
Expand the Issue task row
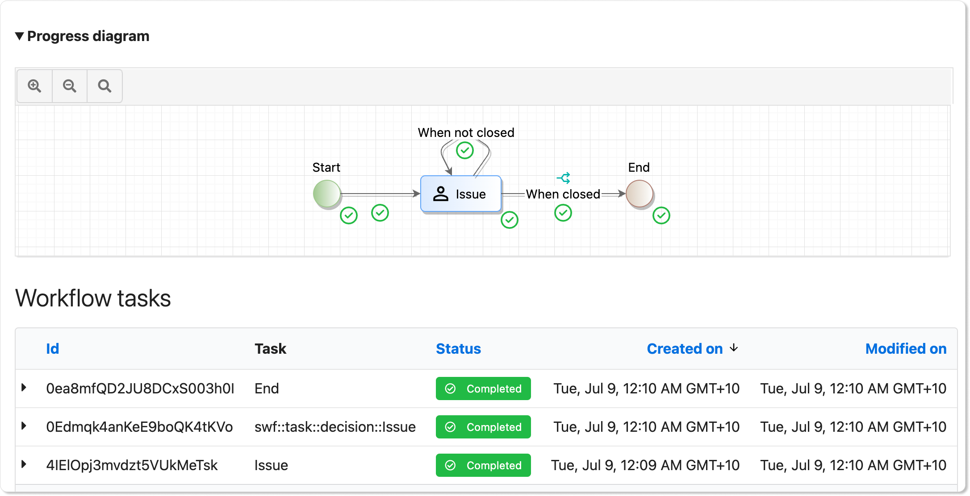(x=24, y=464)
